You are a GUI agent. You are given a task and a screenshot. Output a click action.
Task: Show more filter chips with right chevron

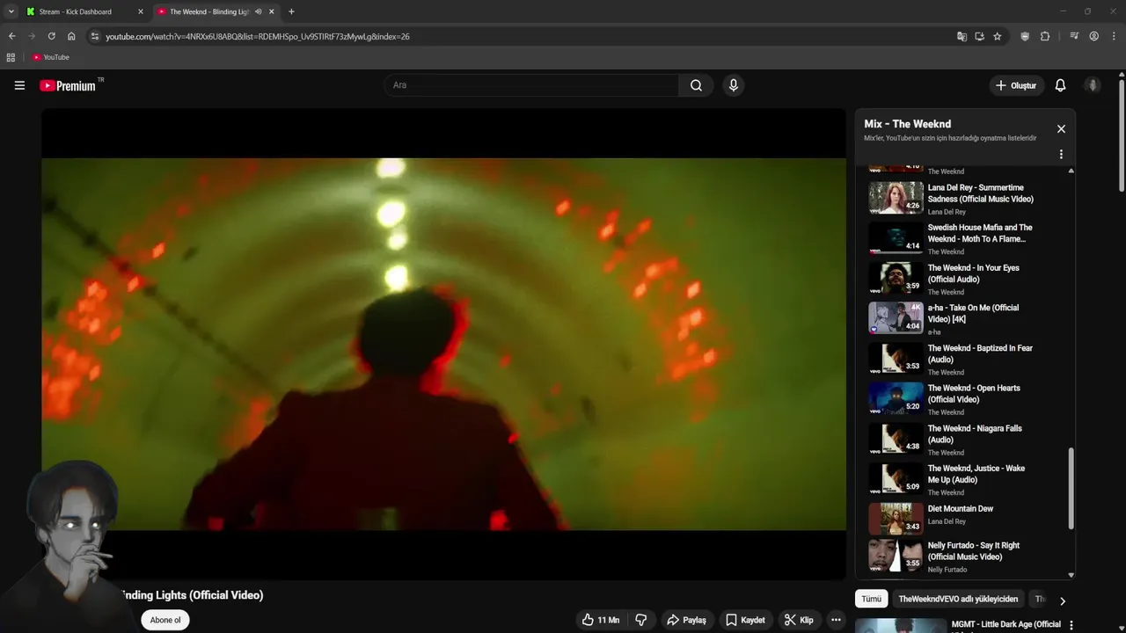[x=1062, y=600]
